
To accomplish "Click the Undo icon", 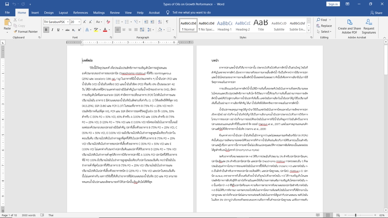I will pos(14,4).
